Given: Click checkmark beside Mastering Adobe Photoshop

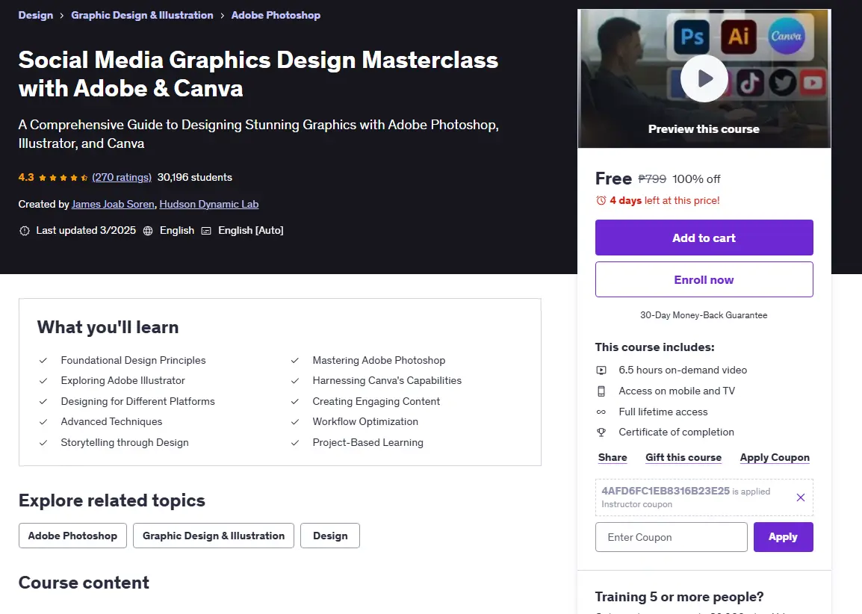Looking at the screenshot, I should pyautogui.click(x=294, y=361).
